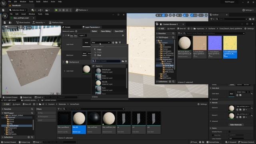The width and height of the screenshot is (256, 144).
Task: Click the Relink button
Action: (94, 31)
